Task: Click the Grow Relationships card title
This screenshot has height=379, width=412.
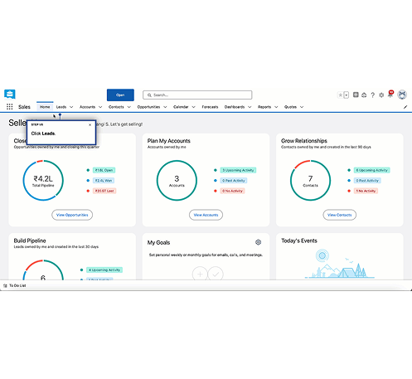Action: (304, 141)
